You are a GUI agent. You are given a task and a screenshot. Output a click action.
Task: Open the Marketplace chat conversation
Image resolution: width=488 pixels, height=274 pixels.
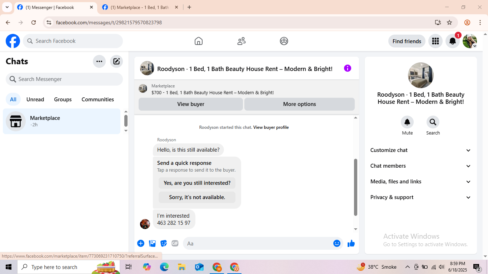(x=62, y=121)
